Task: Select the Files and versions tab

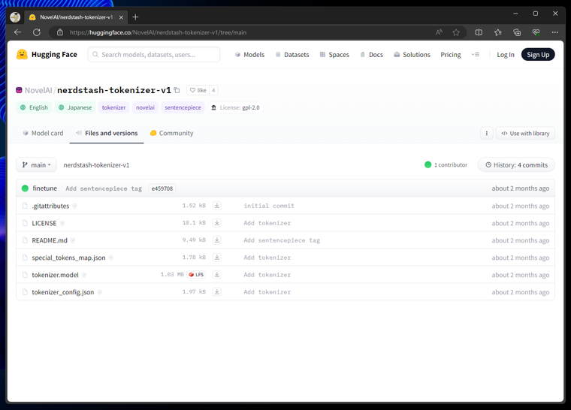Action: point(107,133)
